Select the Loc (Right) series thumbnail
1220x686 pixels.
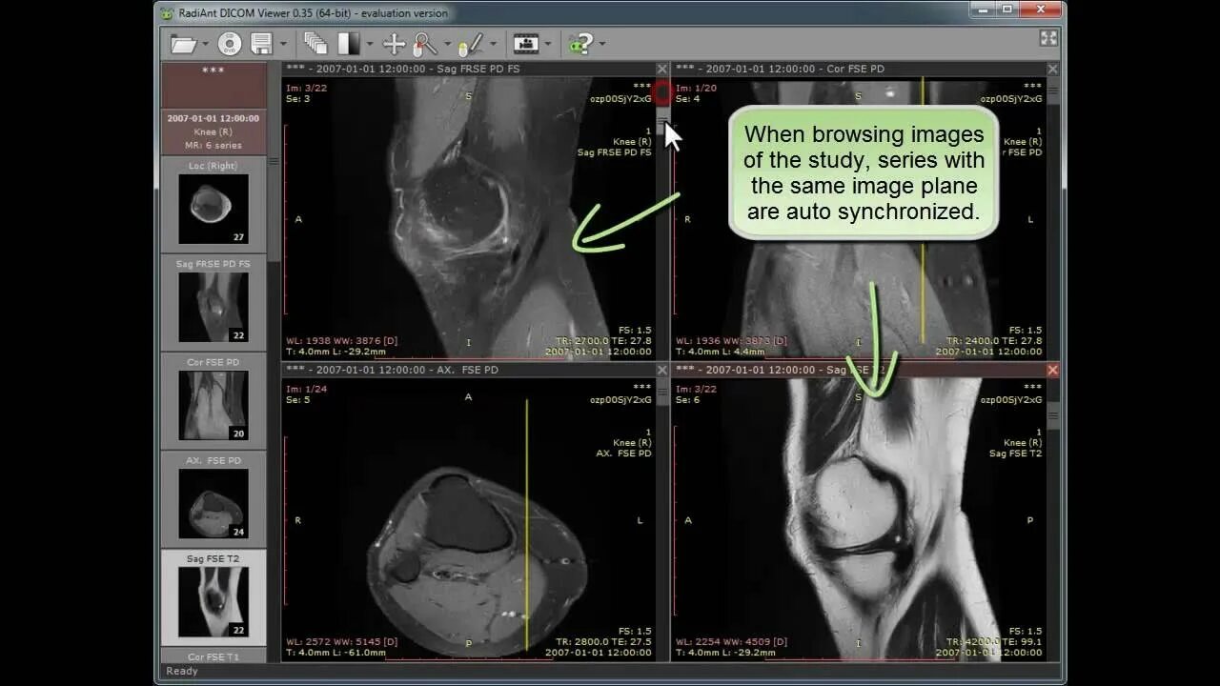tap(213, 206)
